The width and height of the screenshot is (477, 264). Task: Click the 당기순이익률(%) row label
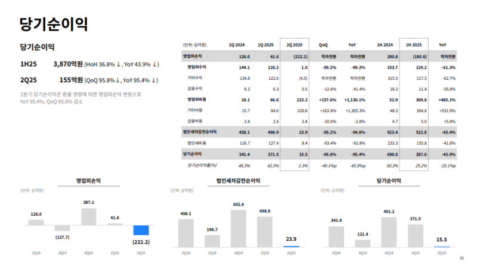click(202, 164)
